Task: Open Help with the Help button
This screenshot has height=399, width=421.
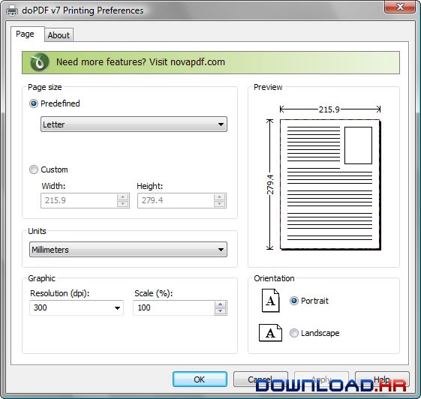Action: pos(382,379)
